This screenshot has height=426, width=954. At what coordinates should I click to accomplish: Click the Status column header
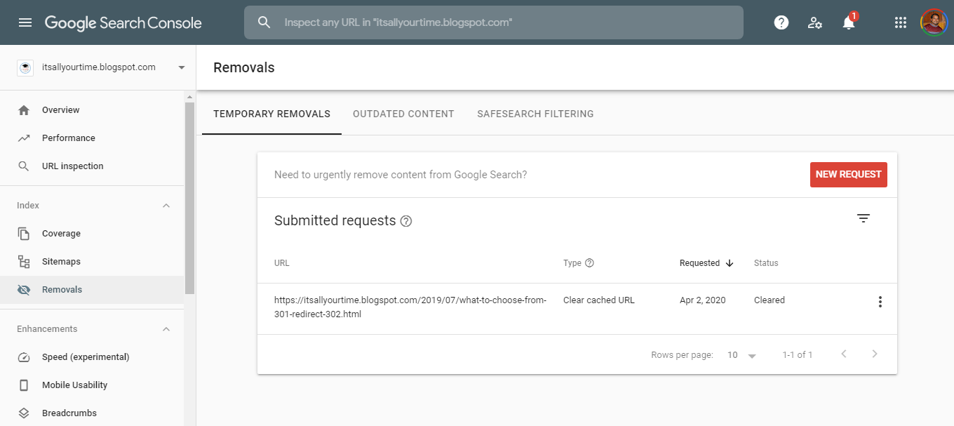(x=766, y=263)
